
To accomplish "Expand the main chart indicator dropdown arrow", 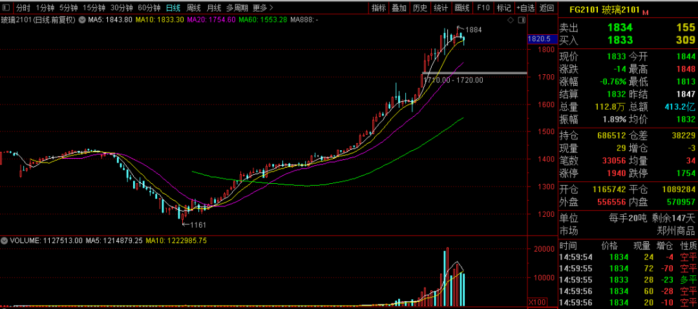I will point(82,19).
